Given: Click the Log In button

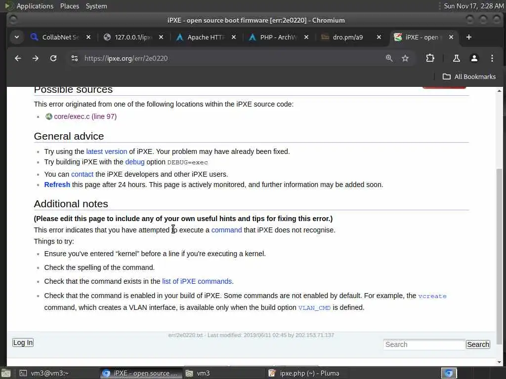Looking at the screenshot, I should (23, 342).
